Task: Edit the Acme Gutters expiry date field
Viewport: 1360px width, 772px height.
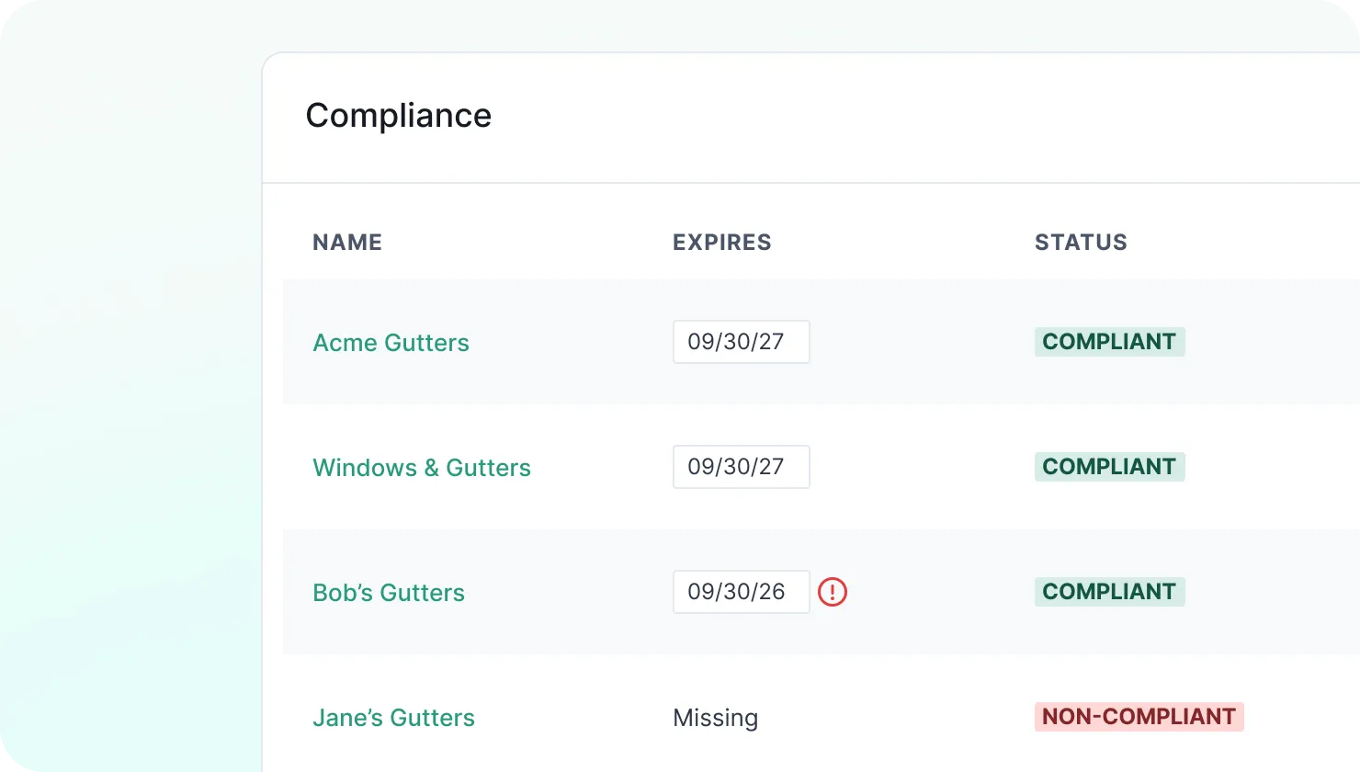Action: (x=742, y=342)
